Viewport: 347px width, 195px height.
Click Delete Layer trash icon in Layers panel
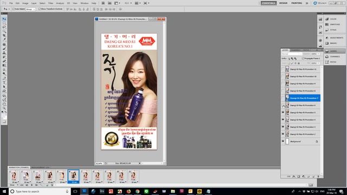coord(318,177)
